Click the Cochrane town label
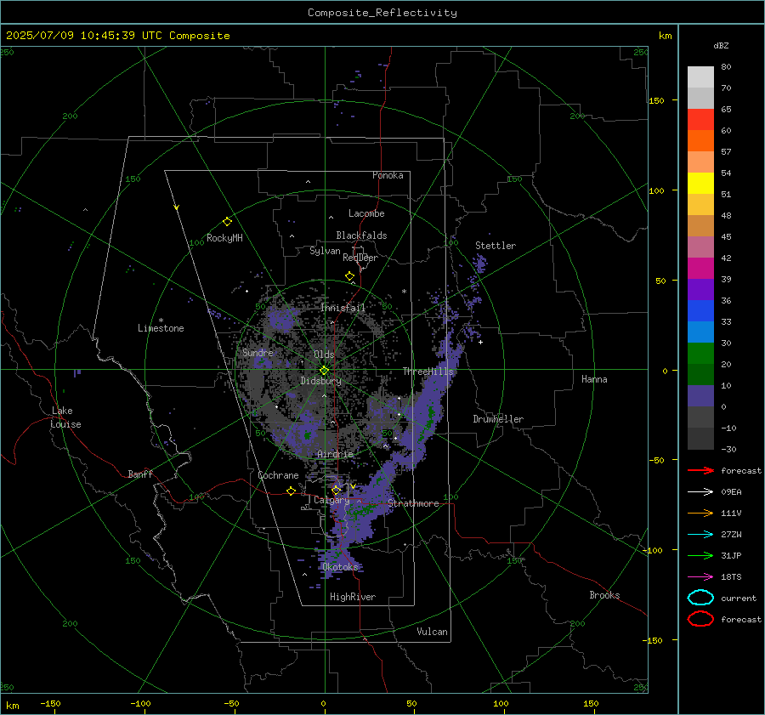The width and height of the screenshot is (765, 715). coord(278,475)
